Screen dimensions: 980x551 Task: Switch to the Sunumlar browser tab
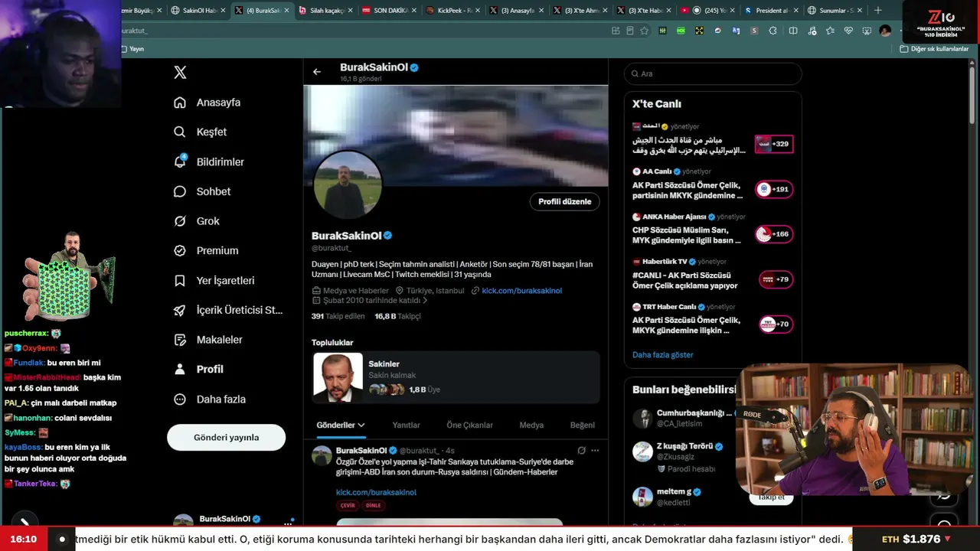(836, 11)
